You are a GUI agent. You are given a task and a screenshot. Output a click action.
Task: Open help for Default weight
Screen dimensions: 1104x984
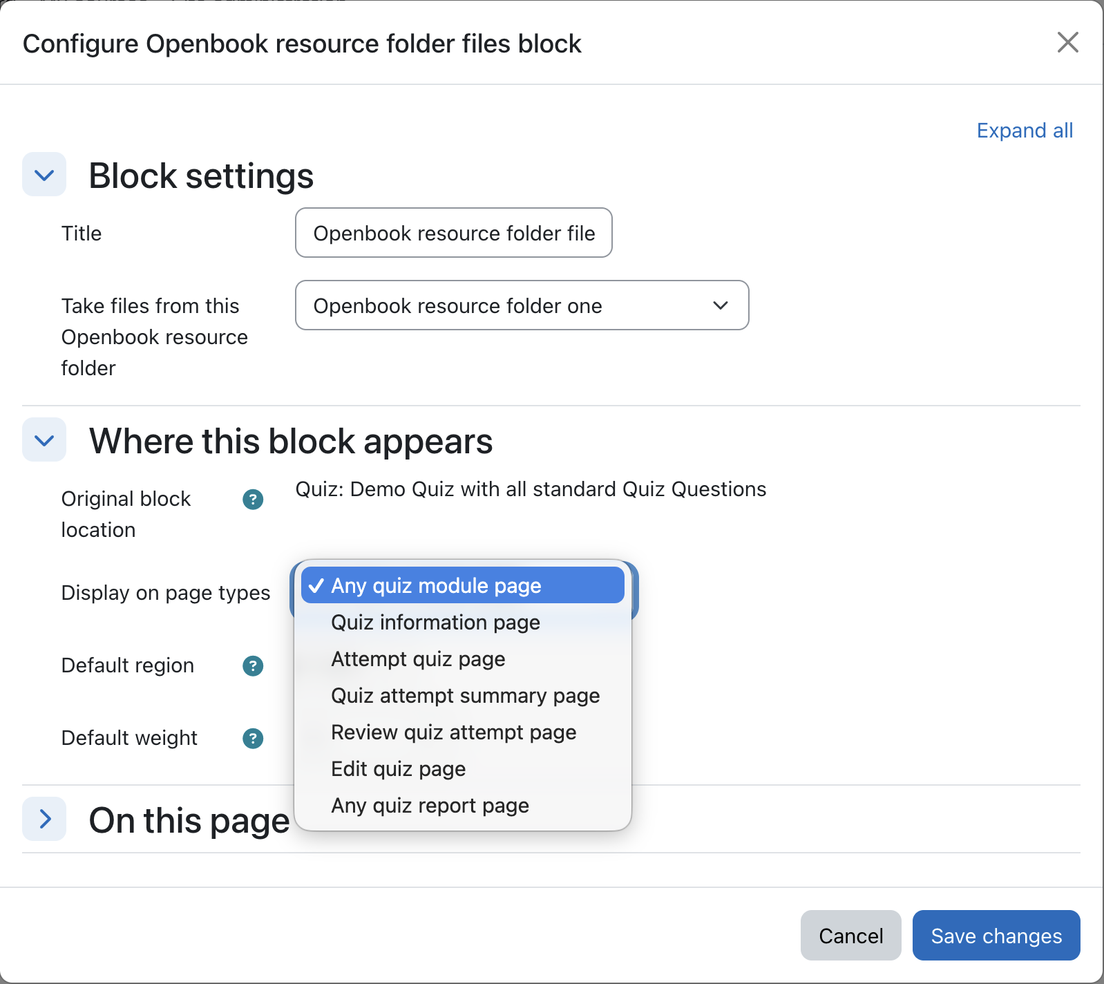pos(253,739)
